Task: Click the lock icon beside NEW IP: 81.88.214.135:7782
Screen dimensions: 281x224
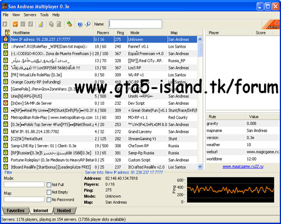Action: click(6, 132)
